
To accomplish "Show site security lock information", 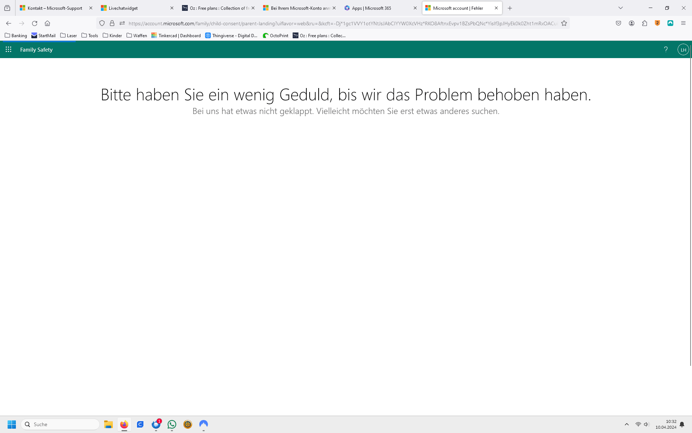I will pyautogui.click(x=112, y=23).
